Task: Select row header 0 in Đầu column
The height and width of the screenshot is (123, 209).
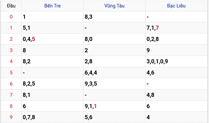Action: [11, 17]
